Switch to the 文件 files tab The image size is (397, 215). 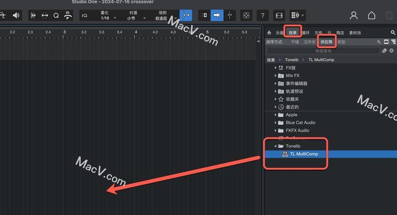click(x=318, y=33)
